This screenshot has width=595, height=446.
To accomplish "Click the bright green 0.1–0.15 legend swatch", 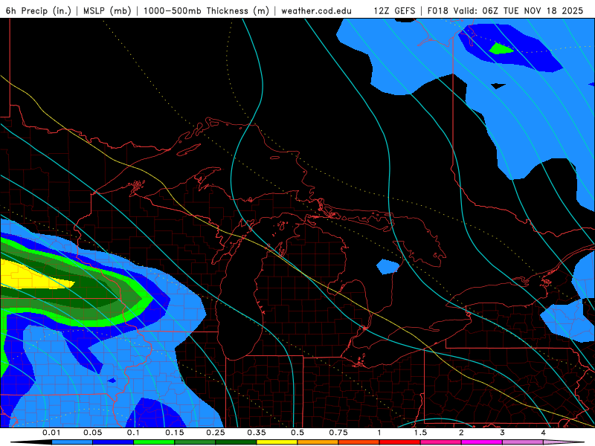I will (x=154, y=442).
